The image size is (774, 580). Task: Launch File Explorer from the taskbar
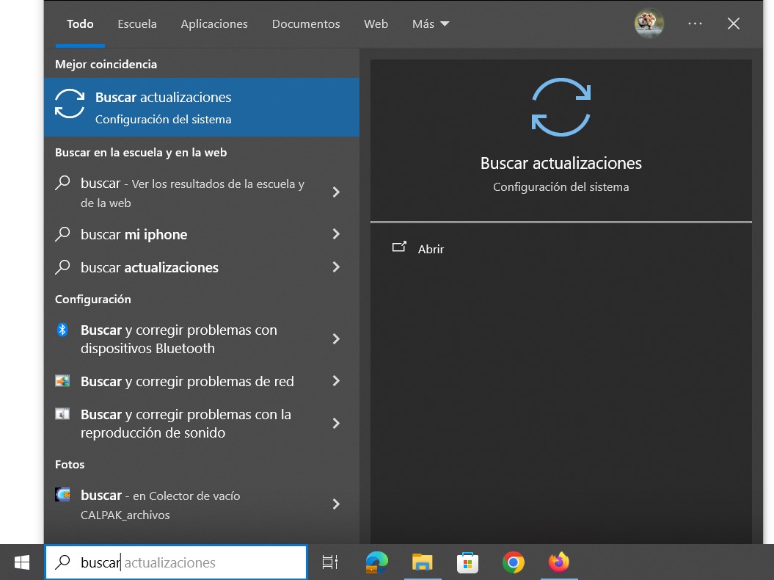(x=422, y=562)
